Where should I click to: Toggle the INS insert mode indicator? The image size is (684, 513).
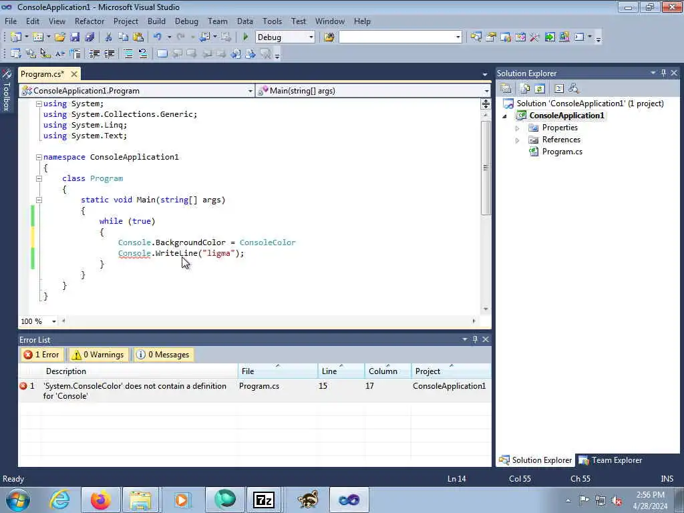(667, 478)
